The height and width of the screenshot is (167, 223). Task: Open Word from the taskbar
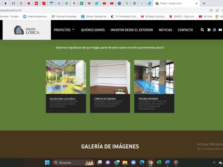coord(168,162)
